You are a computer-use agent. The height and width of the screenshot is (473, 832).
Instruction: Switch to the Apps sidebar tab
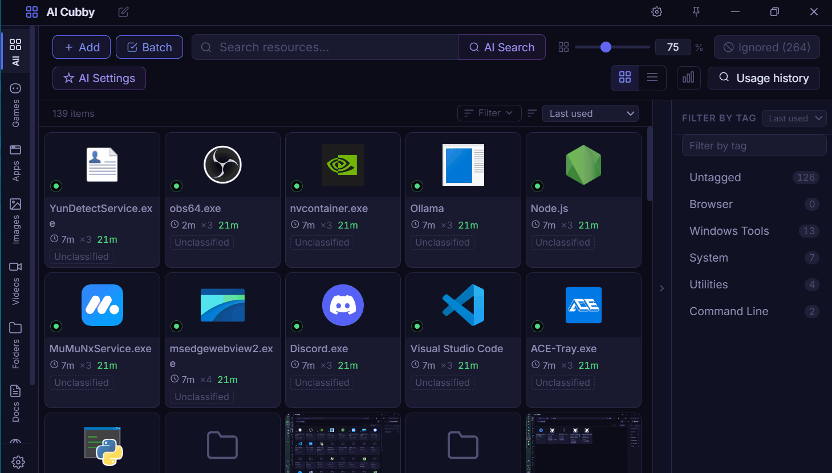coord(15,163)
